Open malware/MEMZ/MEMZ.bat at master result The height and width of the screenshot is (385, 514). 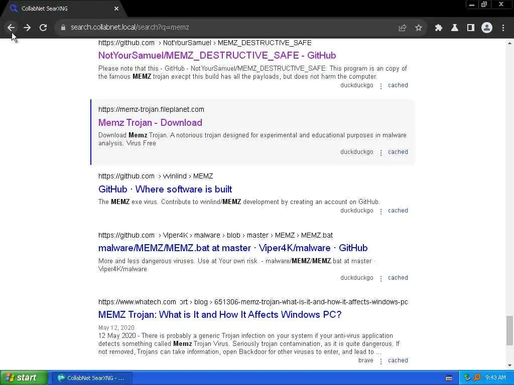coord(233,248)
